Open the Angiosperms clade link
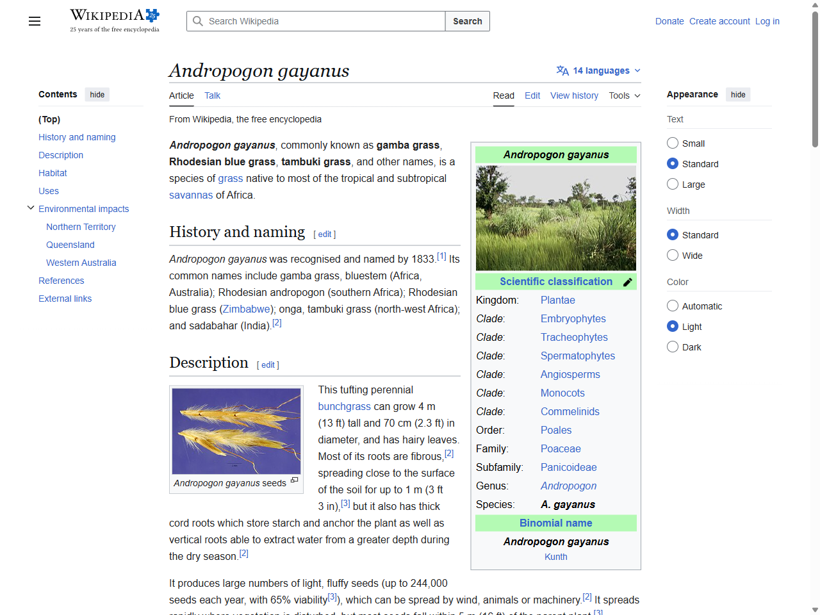 (570, 374)
